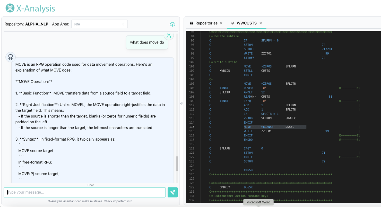381x207 pixels.
Task: Click READ(N) on code line 108
Action: 250,97
